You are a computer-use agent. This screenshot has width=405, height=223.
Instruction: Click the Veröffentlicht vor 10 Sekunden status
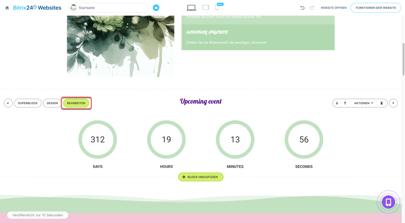point(38,215)
